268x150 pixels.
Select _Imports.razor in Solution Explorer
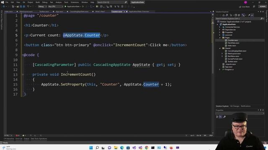(231, 64)
